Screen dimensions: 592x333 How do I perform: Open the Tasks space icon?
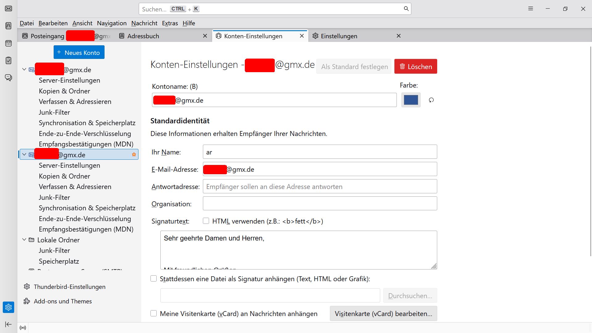pos(8,60)
